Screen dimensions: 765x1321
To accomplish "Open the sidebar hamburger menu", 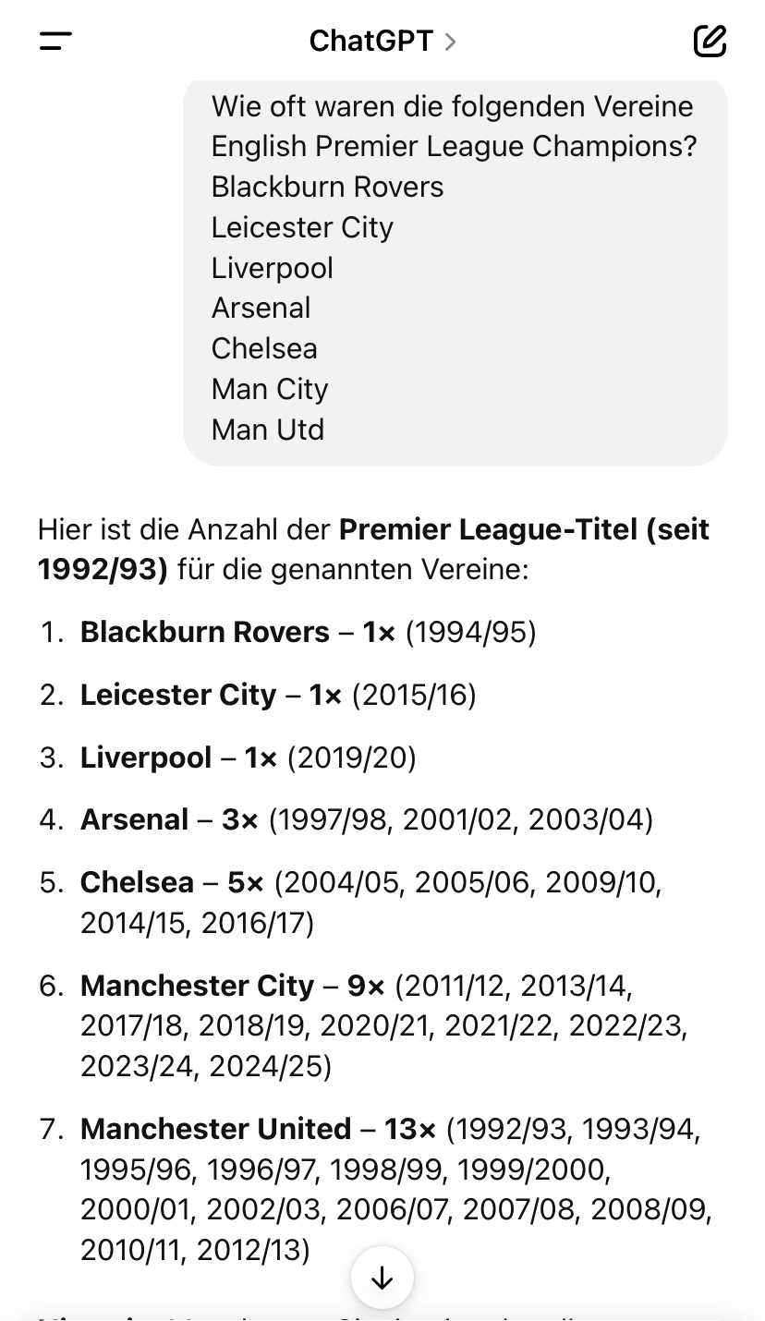I will click(55, 42).
